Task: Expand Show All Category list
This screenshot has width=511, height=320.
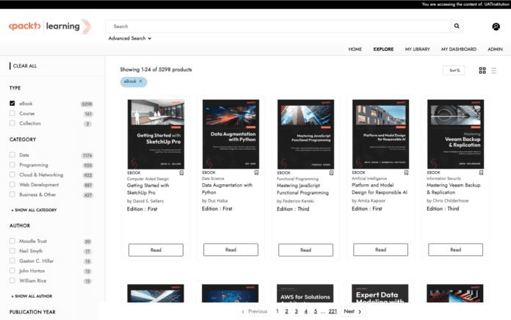Action: (34, 210)
